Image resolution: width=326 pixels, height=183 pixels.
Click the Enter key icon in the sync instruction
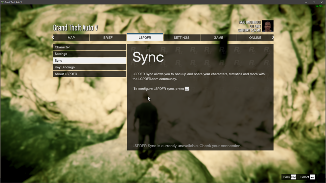click(187, 89)
